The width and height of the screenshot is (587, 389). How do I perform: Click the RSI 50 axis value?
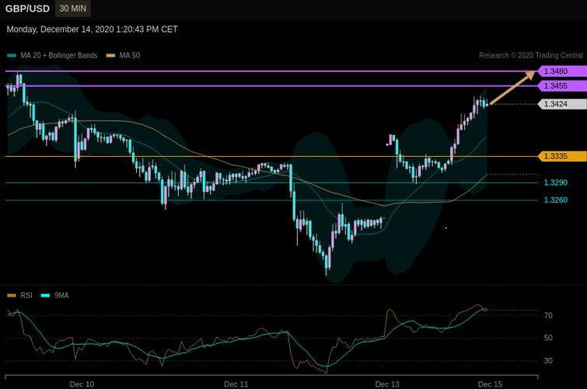[548, 338]
